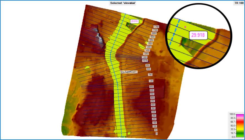Image resolution: width=245 pixels, height=140 pixels.
Task: Click the station 750 label
Action: [x=150, y=75]
